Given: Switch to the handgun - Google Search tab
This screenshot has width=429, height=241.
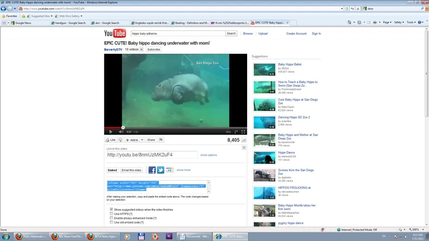Looking at the screenshot, I should [x=70, y=23].
